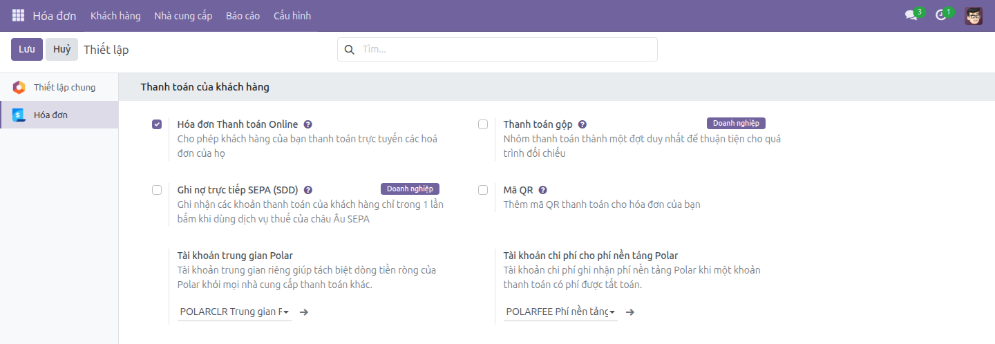Open the Cấu hình menu

(x=292, y=15)
